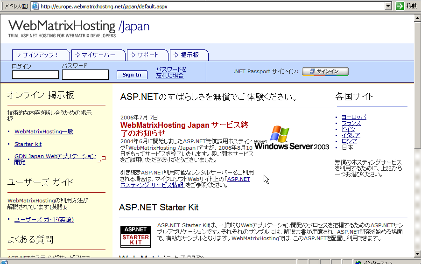Open the ASP.NET ホスティング サービス情報 link

click(185, 182)
